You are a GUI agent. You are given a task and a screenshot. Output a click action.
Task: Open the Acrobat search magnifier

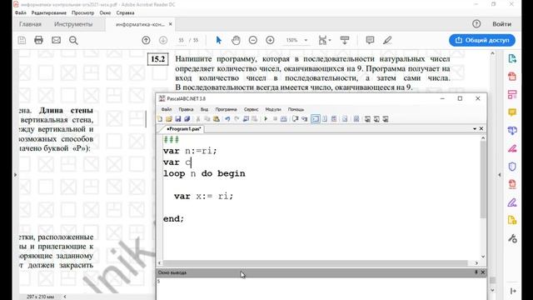pos(73,41)
